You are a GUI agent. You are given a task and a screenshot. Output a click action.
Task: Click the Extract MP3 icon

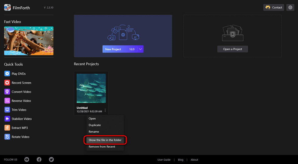point(7,128)
